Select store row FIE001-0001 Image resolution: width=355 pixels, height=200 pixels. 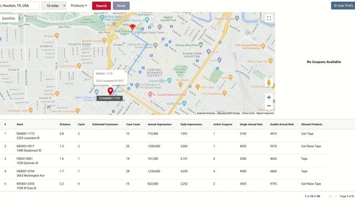pyautogui.click(x=163, y=161)
